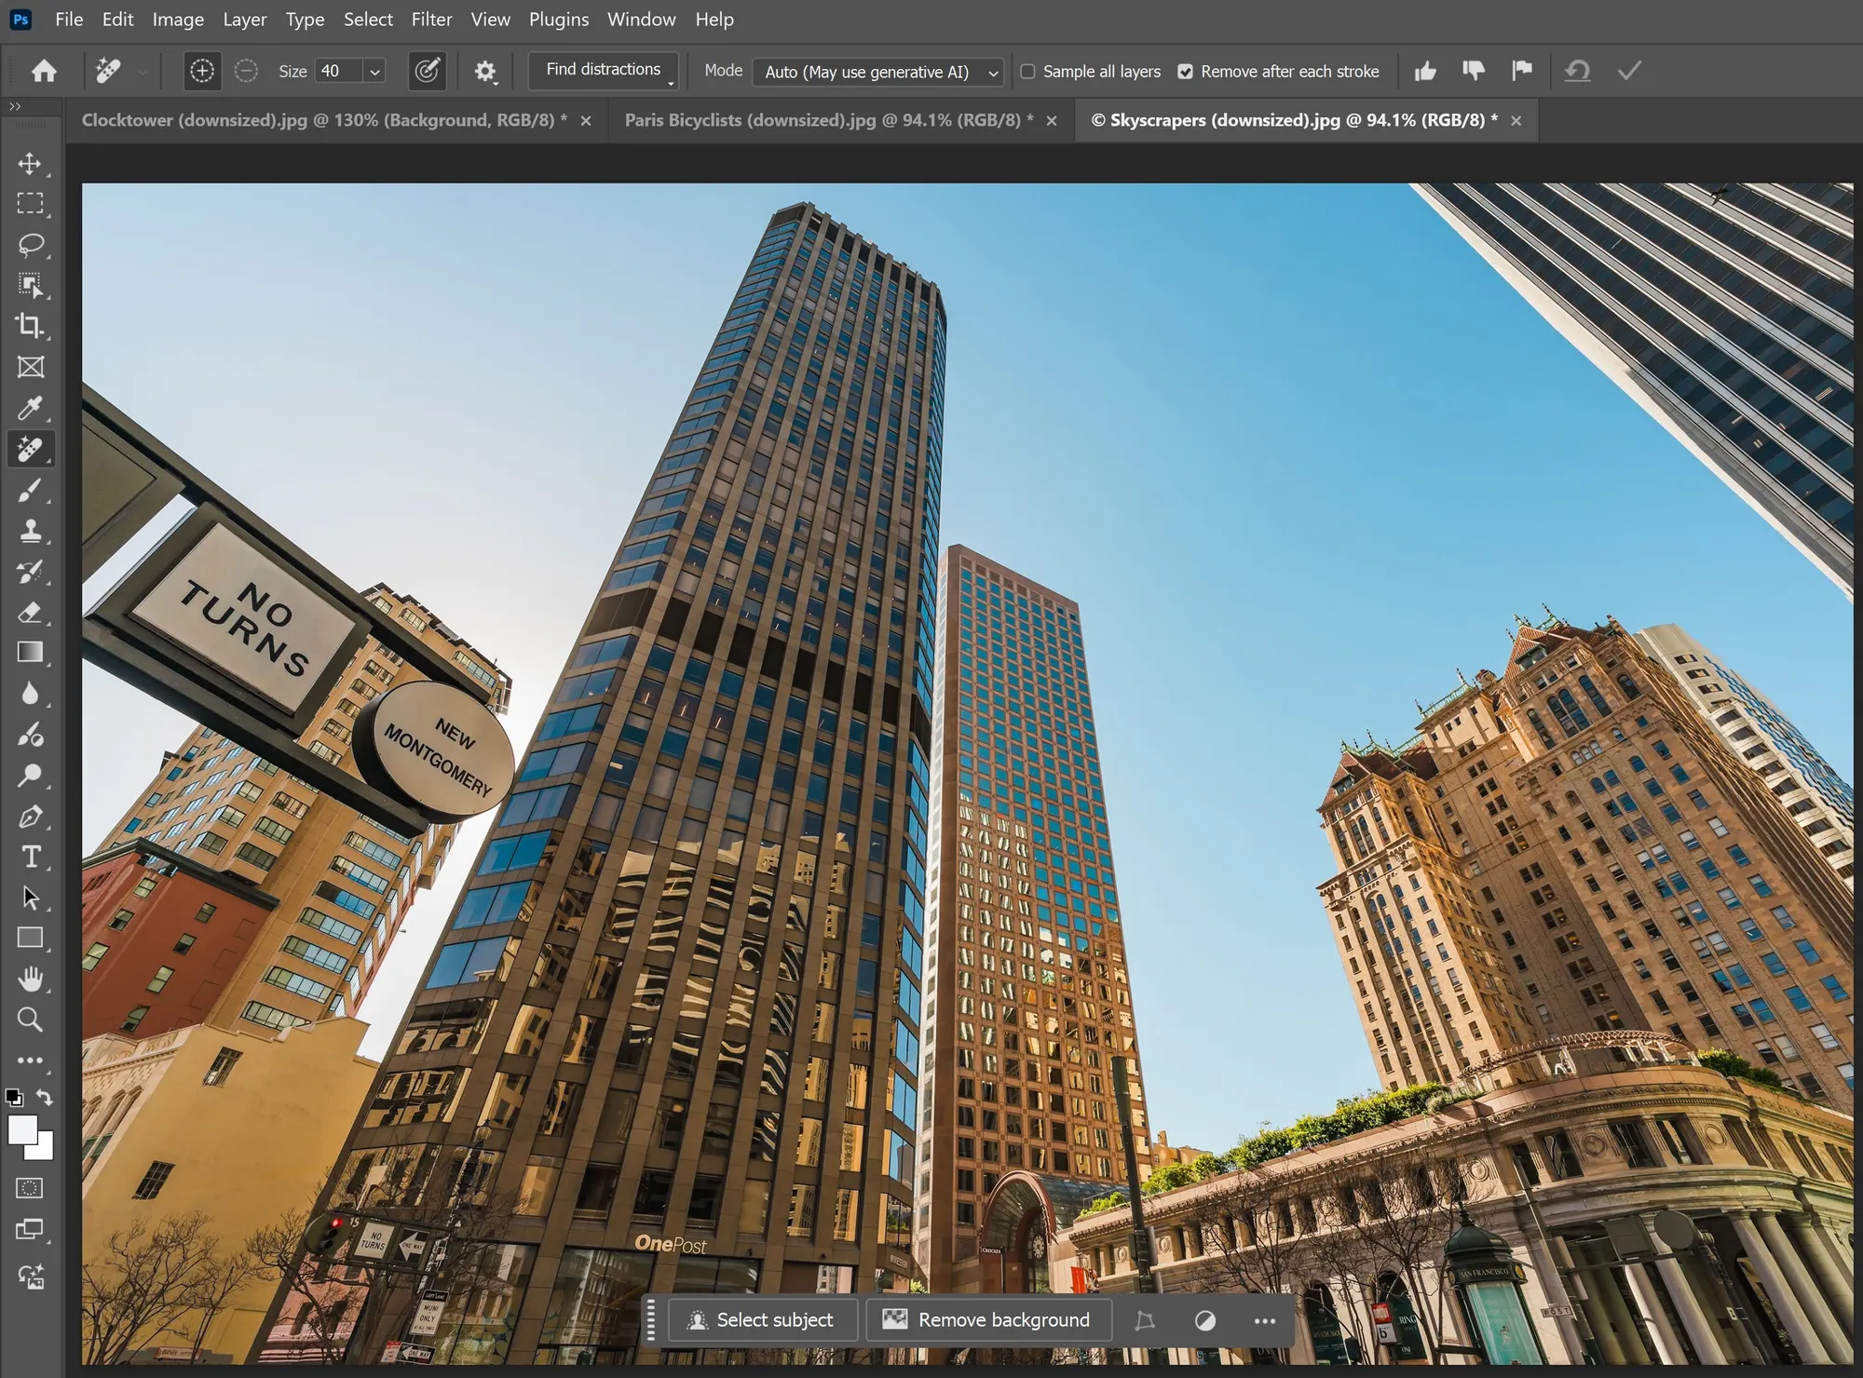This screenshot has width=1863, height=1378.
Task: Enable Sample all layers checkbox
Action: click(x=1027, y=72)
